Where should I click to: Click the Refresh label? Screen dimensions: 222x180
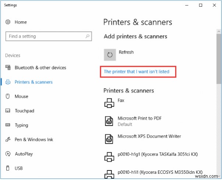126,52
